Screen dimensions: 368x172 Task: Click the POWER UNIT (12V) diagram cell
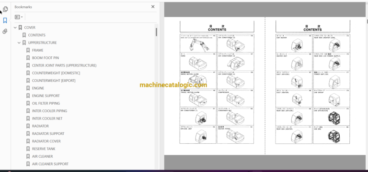coord(332,80)
